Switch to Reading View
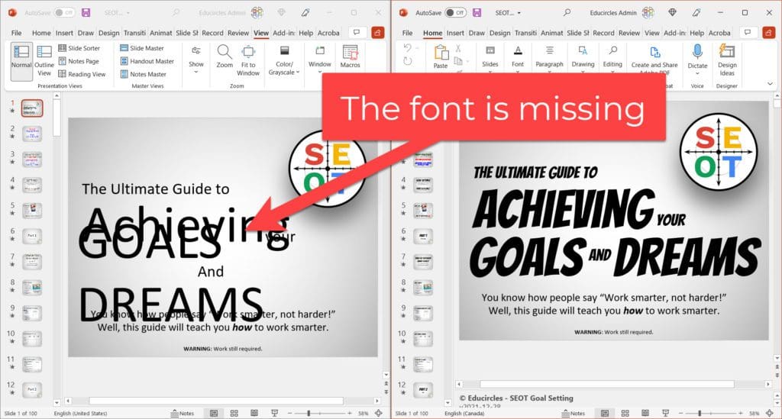This screenshot has width=782, height=419. (82, 74)
